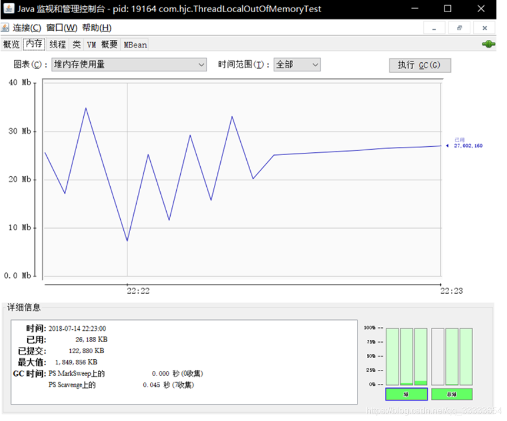507x421 pixels.
Task: Open the 窗口(W) menu
Action: (62, 28)
